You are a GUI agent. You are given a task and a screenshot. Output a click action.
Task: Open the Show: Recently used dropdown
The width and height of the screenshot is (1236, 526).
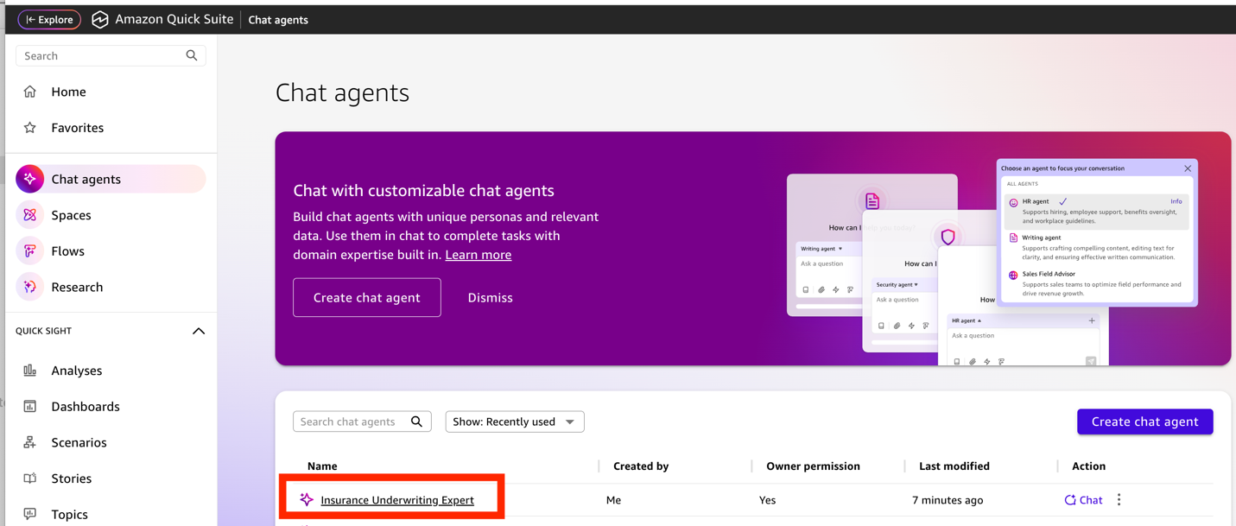514,421
